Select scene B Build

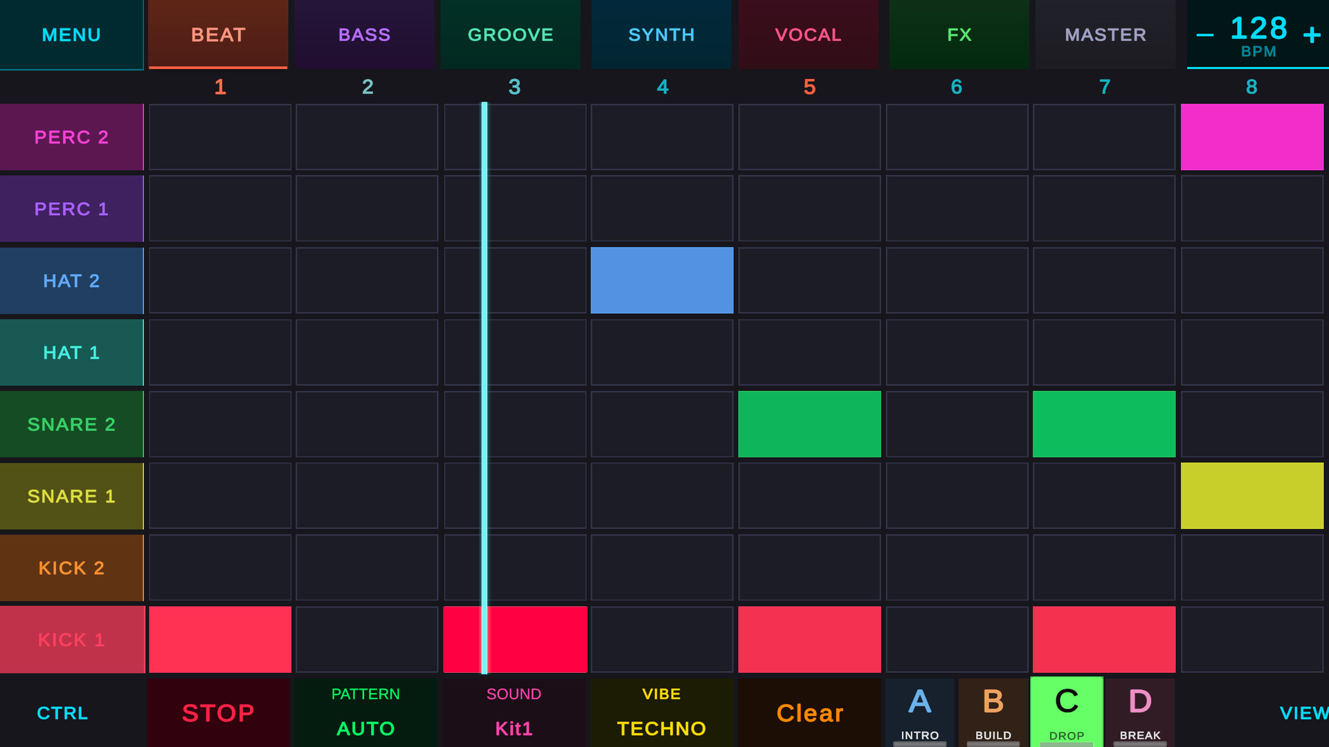(993, 712)
